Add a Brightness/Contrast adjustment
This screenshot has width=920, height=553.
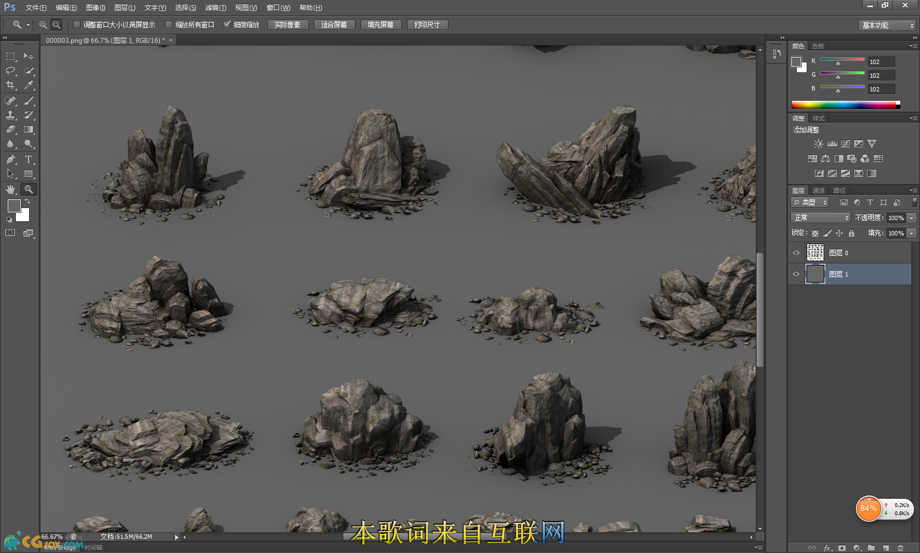coord(818,144)
